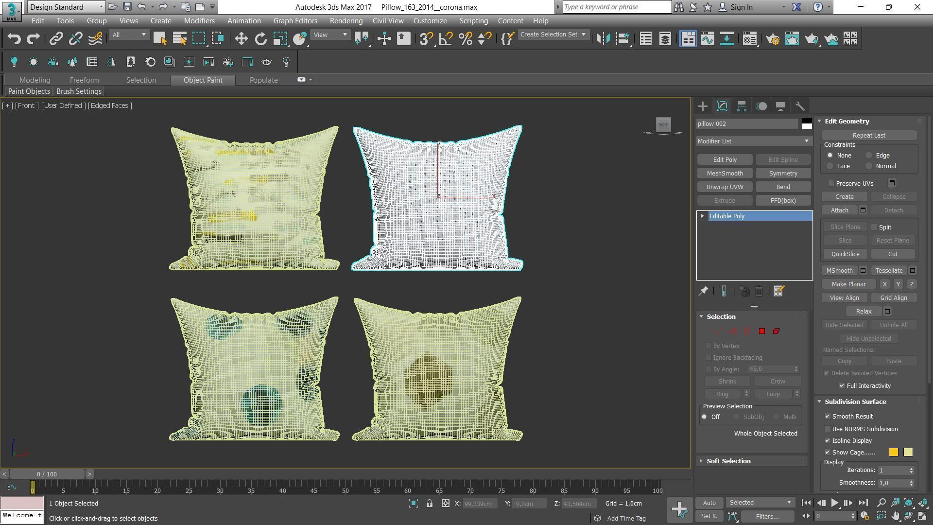Open the Rendering menu
Image resolution: width=933 pixels, height=525 pixels.
pos(346,21)
